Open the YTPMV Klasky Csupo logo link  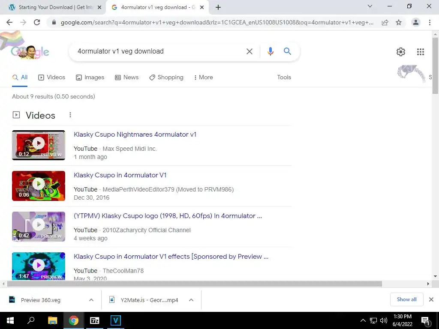click(x=168, y=216)
